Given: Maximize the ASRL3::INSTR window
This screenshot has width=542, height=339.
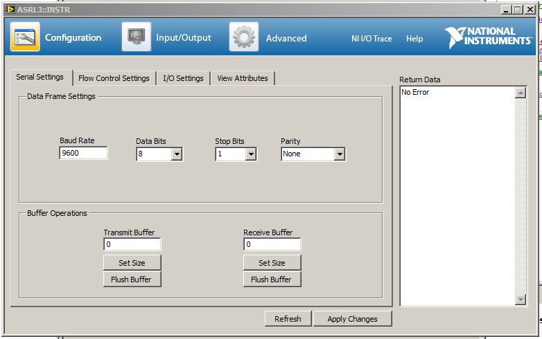Looking at the screenshot, I should (x=518, y=10).
